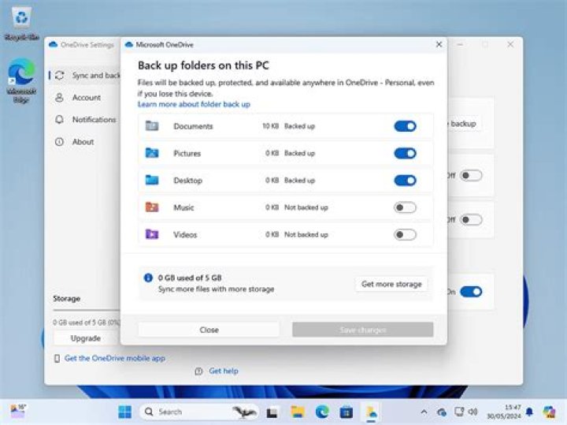Click the storage info icon

148,278
